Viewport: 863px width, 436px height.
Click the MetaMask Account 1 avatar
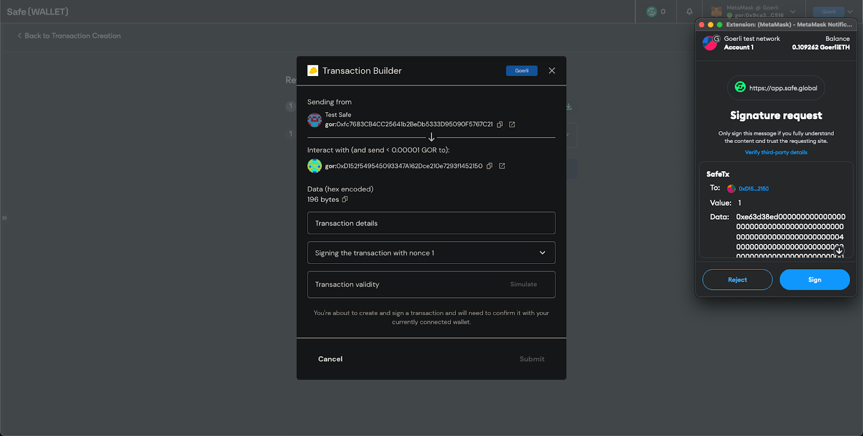(710, 43)
